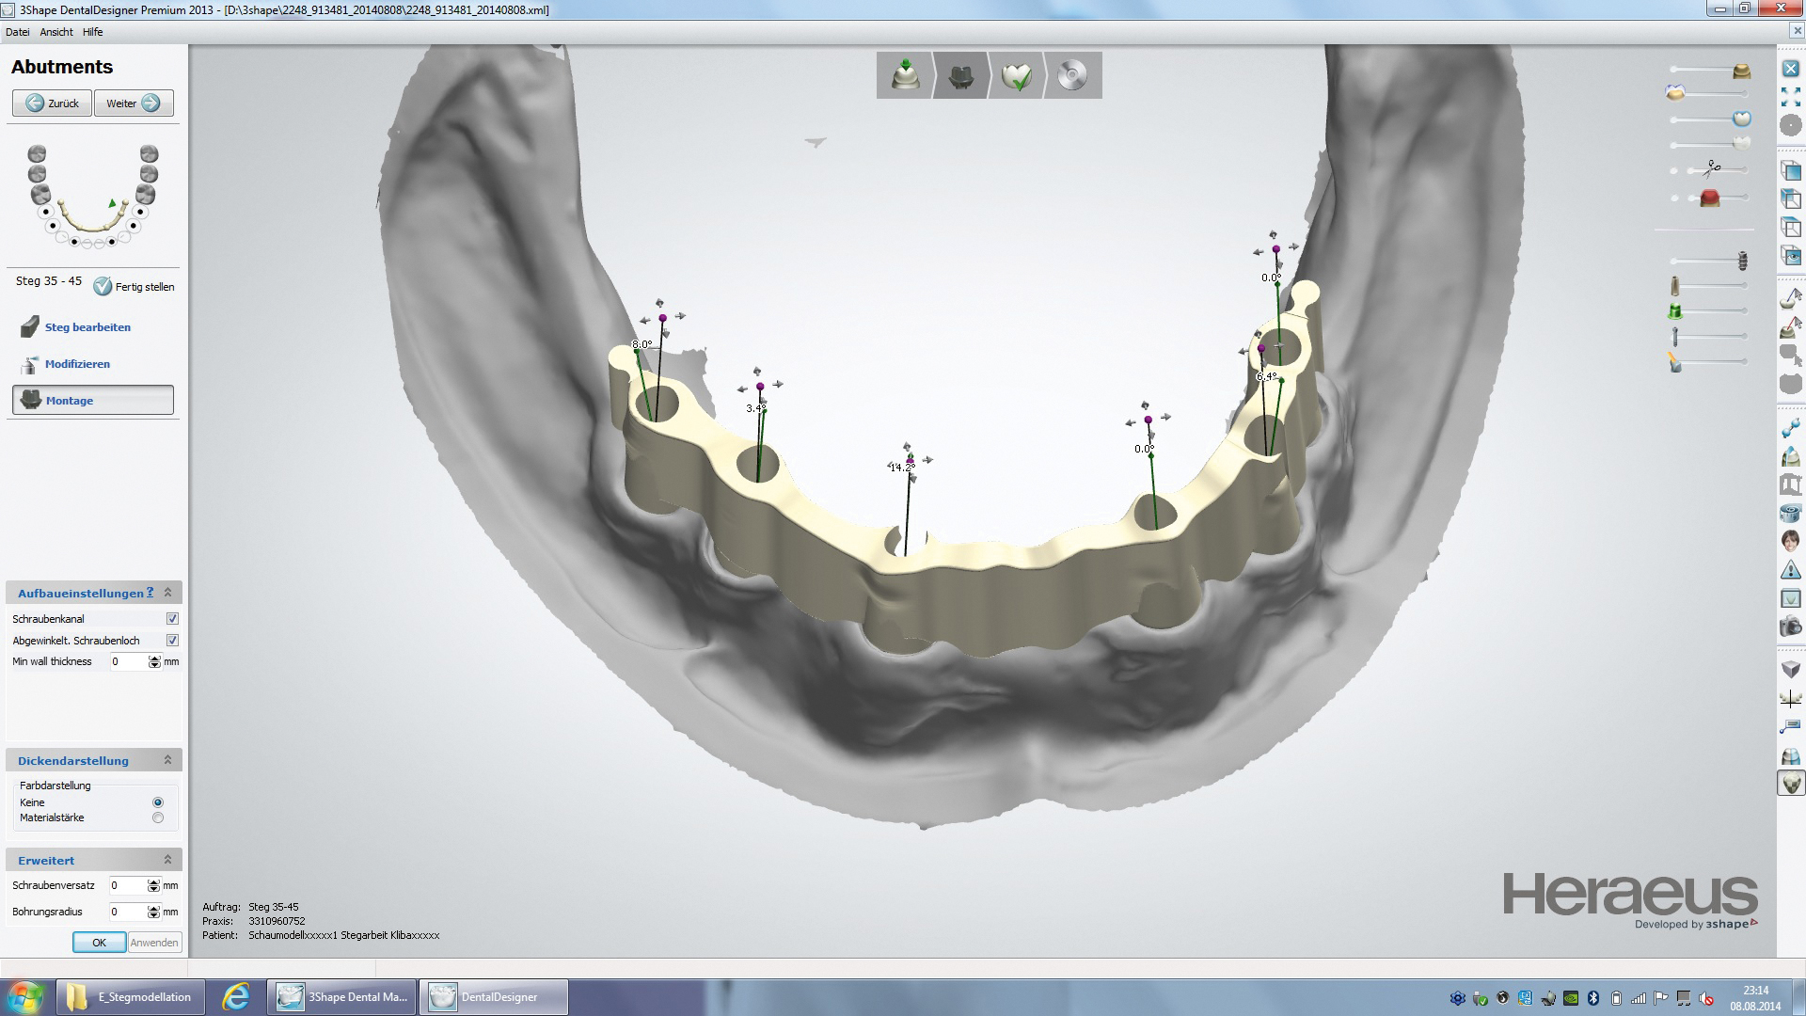Screen dimensions: 1806x1016
Task: Uncheck the Schraubenkanal checkbox
Action: (172, 619)
